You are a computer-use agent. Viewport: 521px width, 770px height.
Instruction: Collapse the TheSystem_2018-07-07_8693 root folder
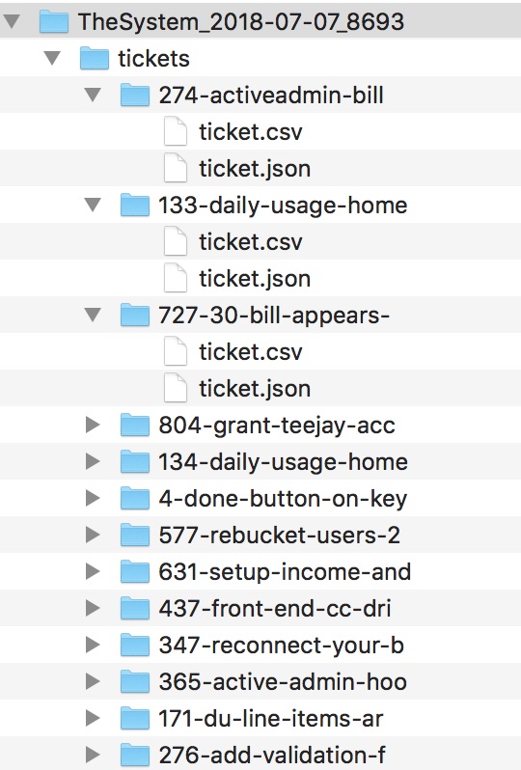point(12,21)
